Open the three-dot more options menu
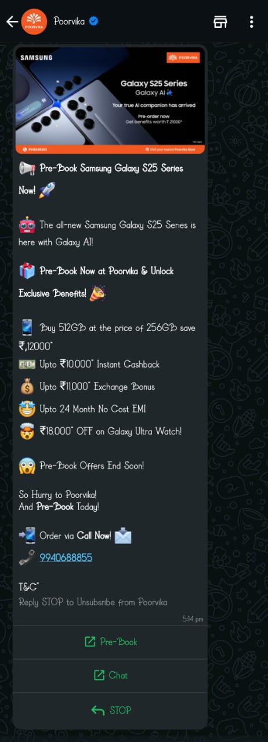 pos(251,22)
